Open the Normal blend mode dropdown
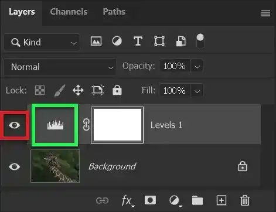 (x=60, y=67)
